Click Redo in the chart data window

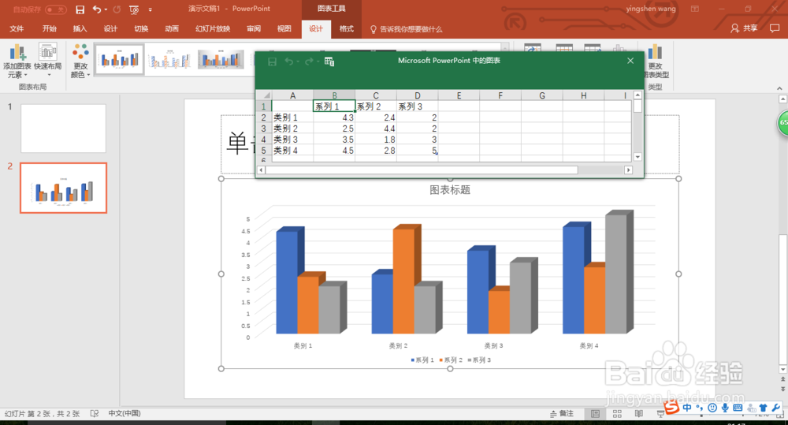pos(309,62)
